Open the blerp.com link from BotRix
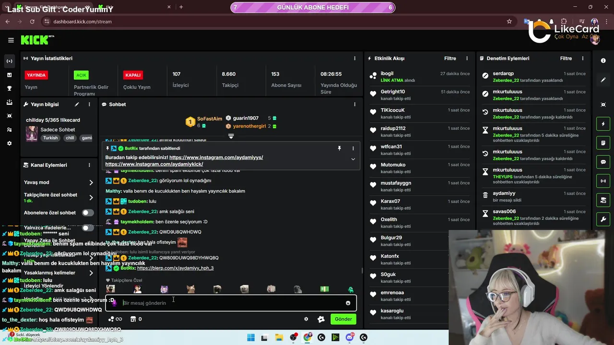 (x=175, y=268)
